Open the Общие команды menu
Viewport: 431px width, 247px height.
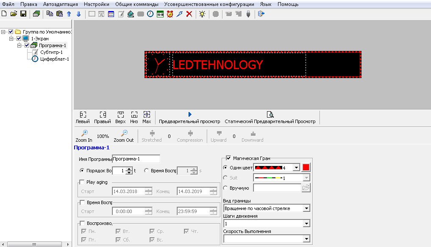point(137,4)
